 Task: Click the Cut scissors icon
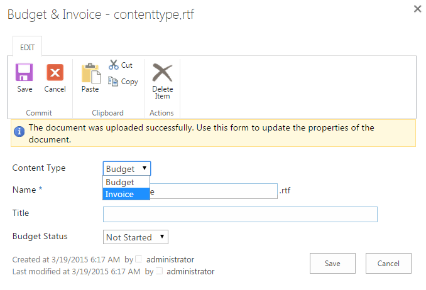(114, 65)
